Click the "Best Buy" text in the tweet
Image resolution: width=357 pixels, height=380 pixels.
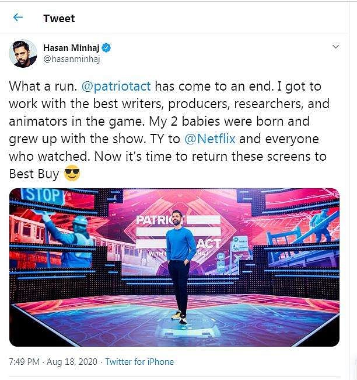[33, 175]
